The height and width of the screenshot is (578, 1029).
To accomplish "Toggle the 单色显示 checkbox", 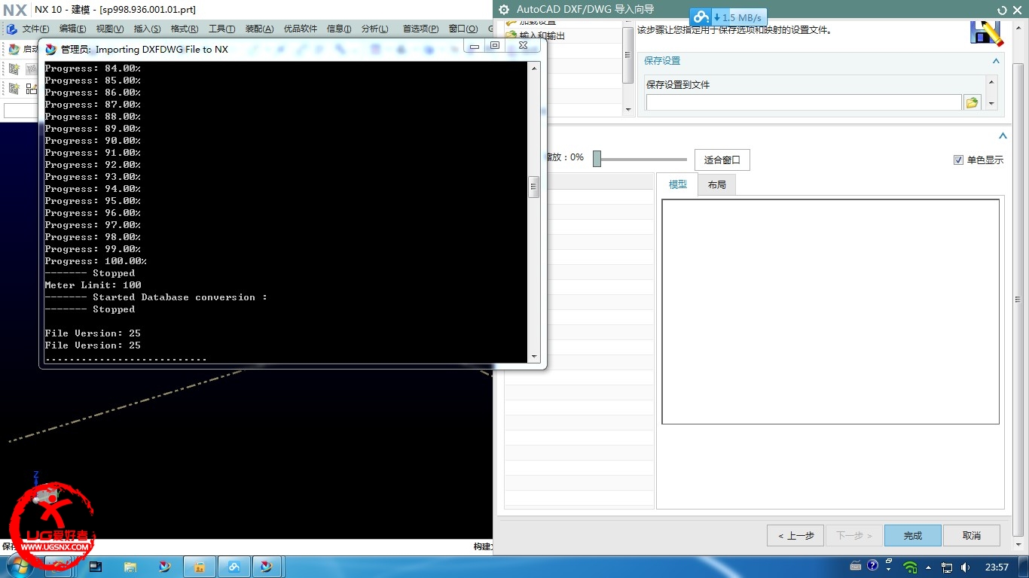I will (x=958, y=160).
